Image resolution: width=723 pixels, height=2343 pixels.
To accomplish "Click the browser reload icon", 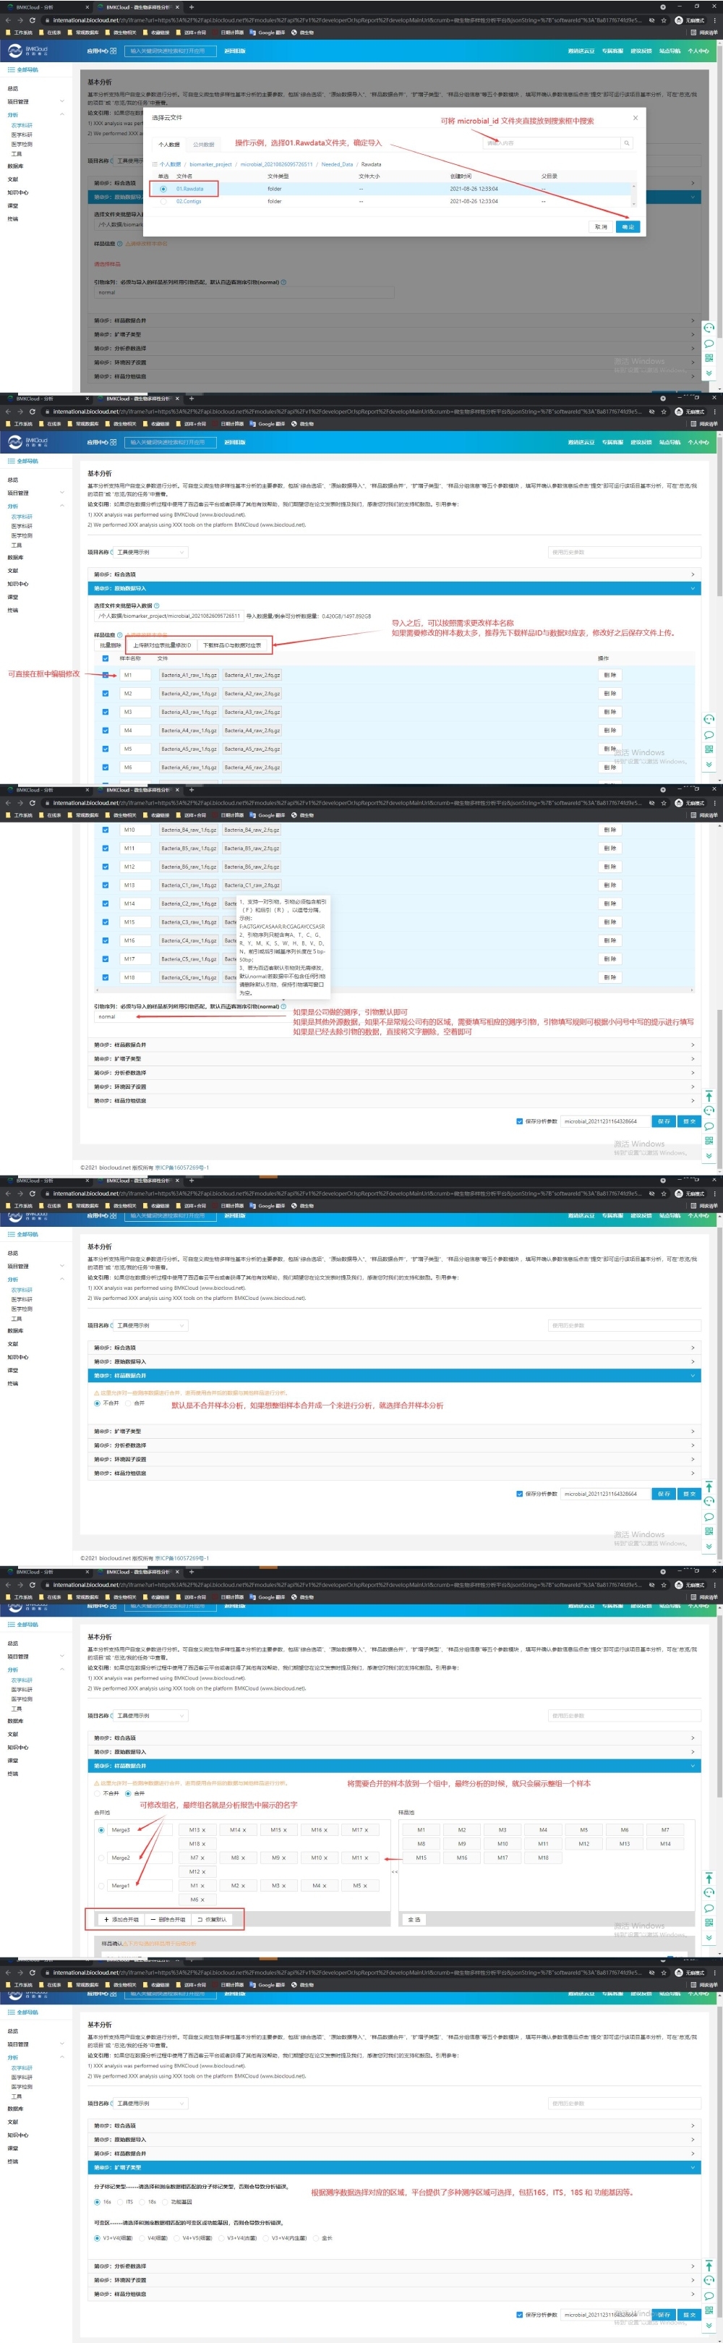I will tap(32, 19).
